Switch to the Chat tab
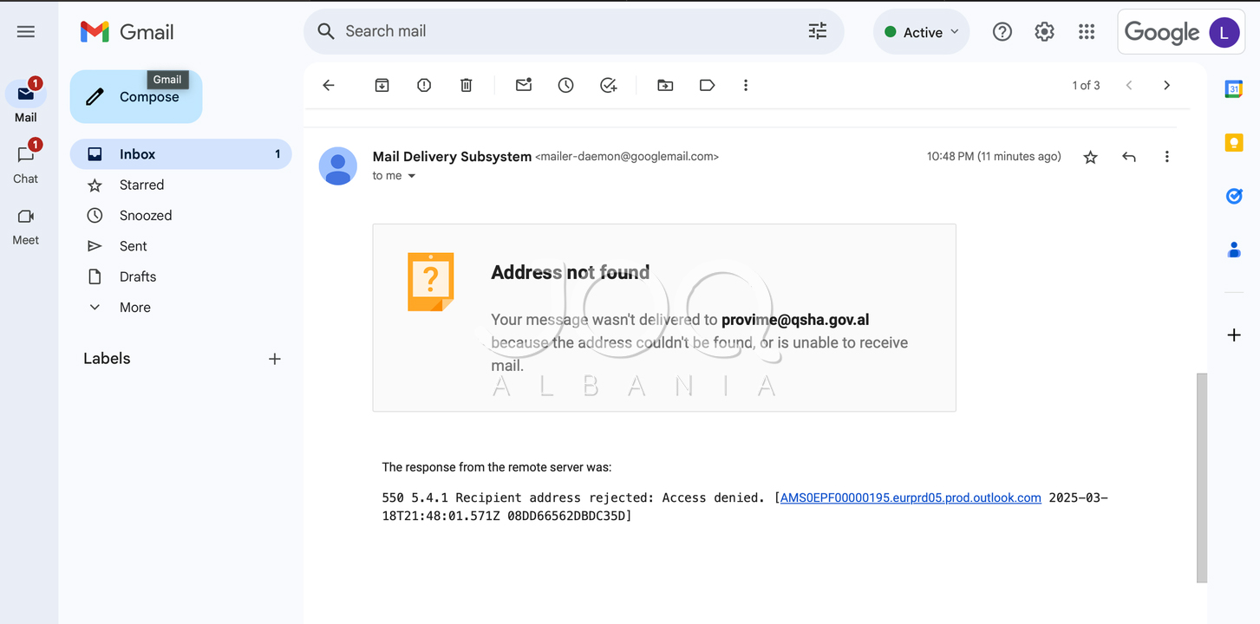1260x624 pixels. tap(25, 163)
